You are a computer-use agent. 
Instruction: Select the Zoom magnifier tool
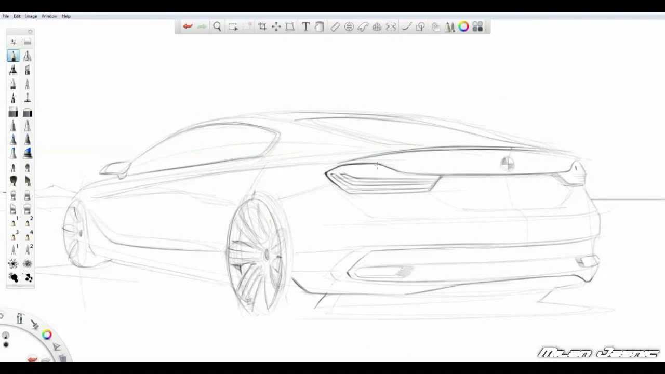(217, 26)
